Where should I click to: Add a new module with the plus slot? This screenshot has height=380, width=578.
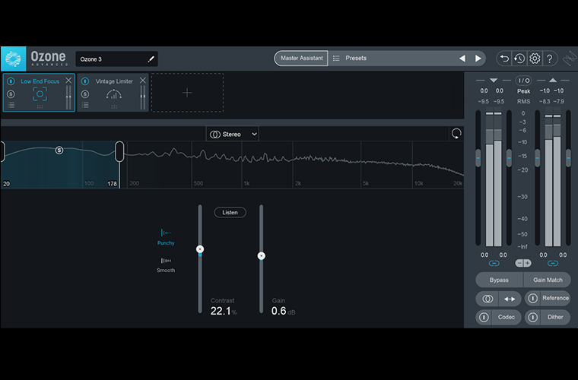[x=187, y=93]
